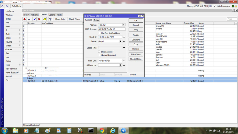238x134 pixels.
Task: Click Apply in DHCP Lease dialog
Action: coord(136,29)
